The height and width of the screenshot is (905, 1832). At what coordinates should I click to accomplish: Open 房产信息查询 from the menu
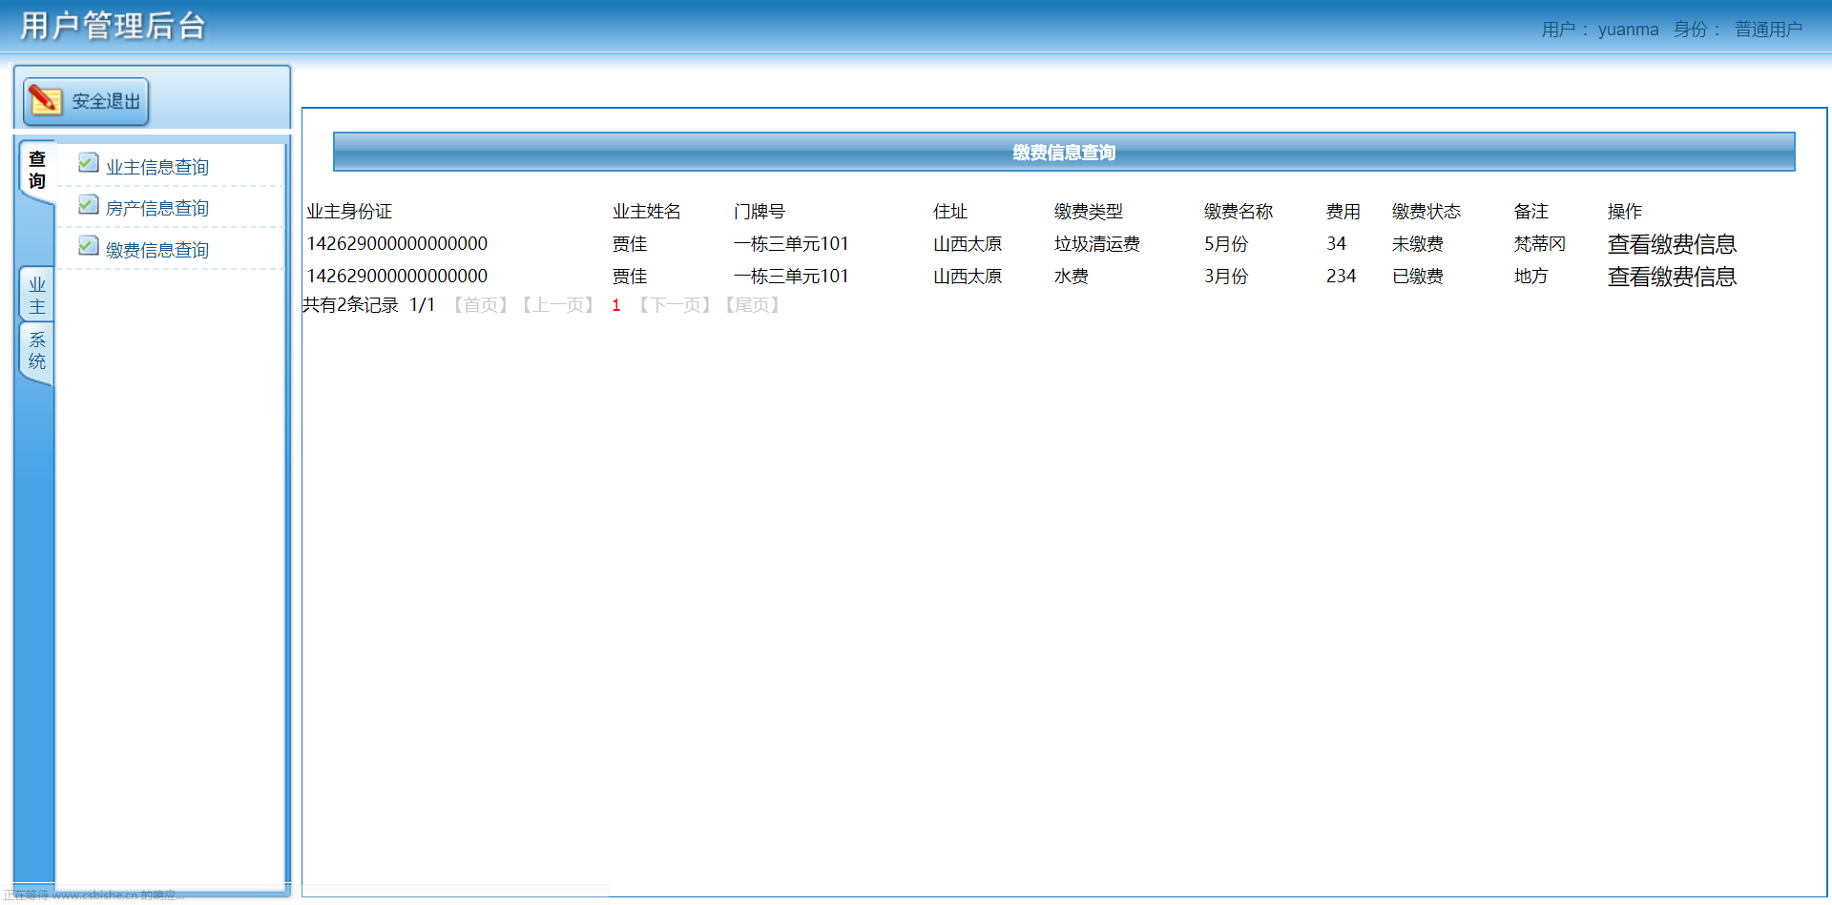[158, 207]
